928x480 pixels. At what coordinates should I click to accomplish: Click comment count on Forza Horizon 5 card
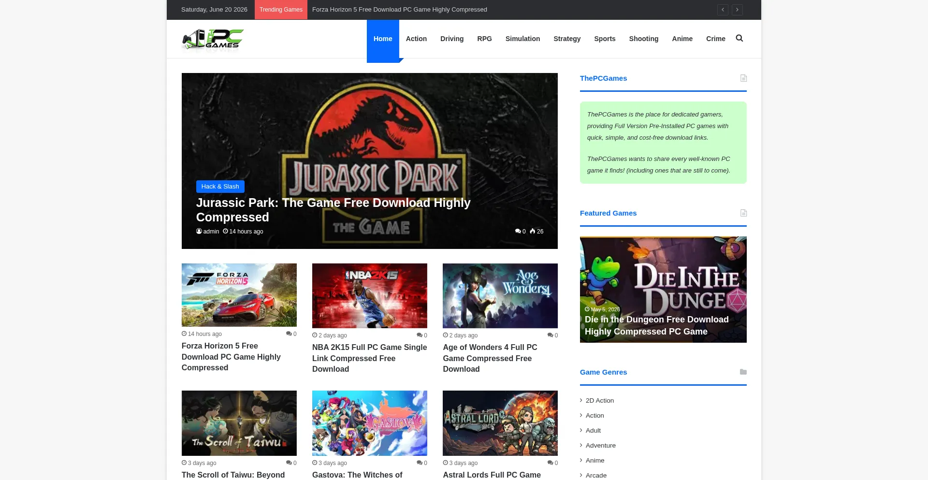click(x=291, y=334)
